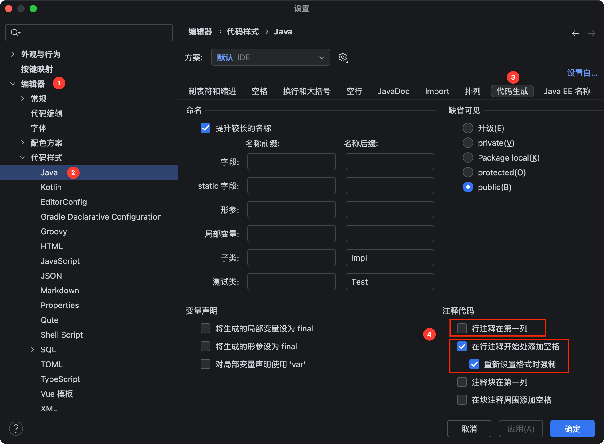Open the scheme Default IDE dropdown
Image resolution: width=604 pixels, height=444 pixels.
point(270,57)
